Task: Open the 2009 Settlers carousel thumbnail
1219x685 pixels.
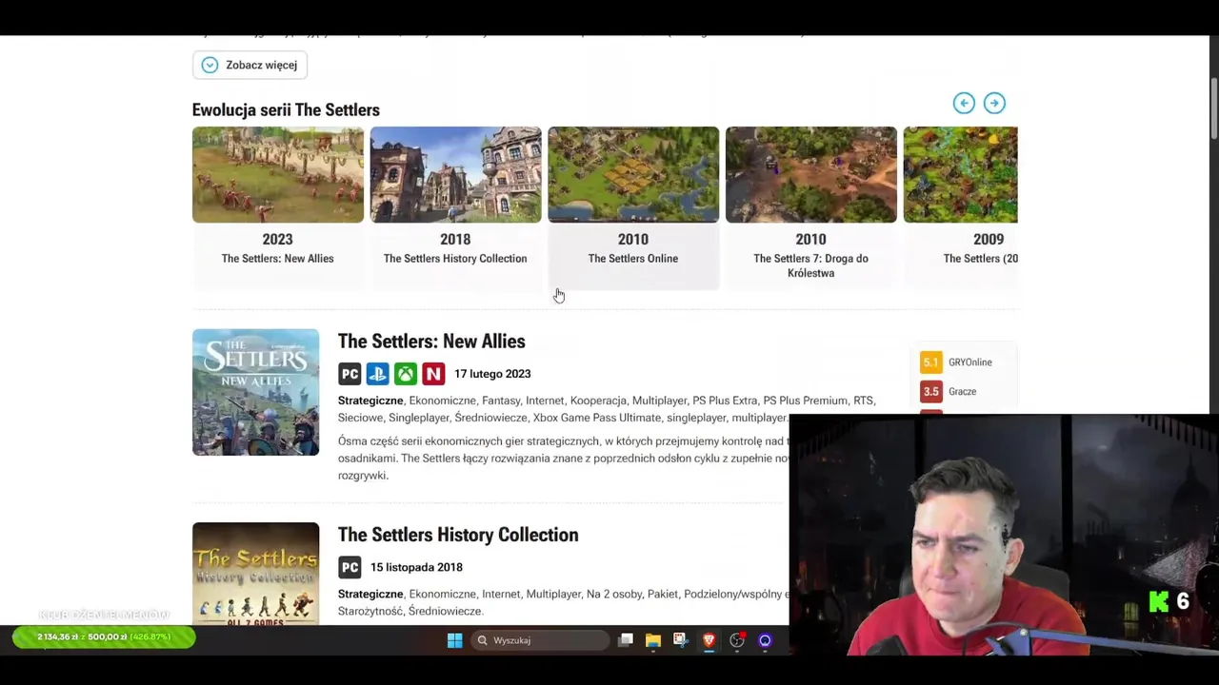Action: click(x=960, y=175)
